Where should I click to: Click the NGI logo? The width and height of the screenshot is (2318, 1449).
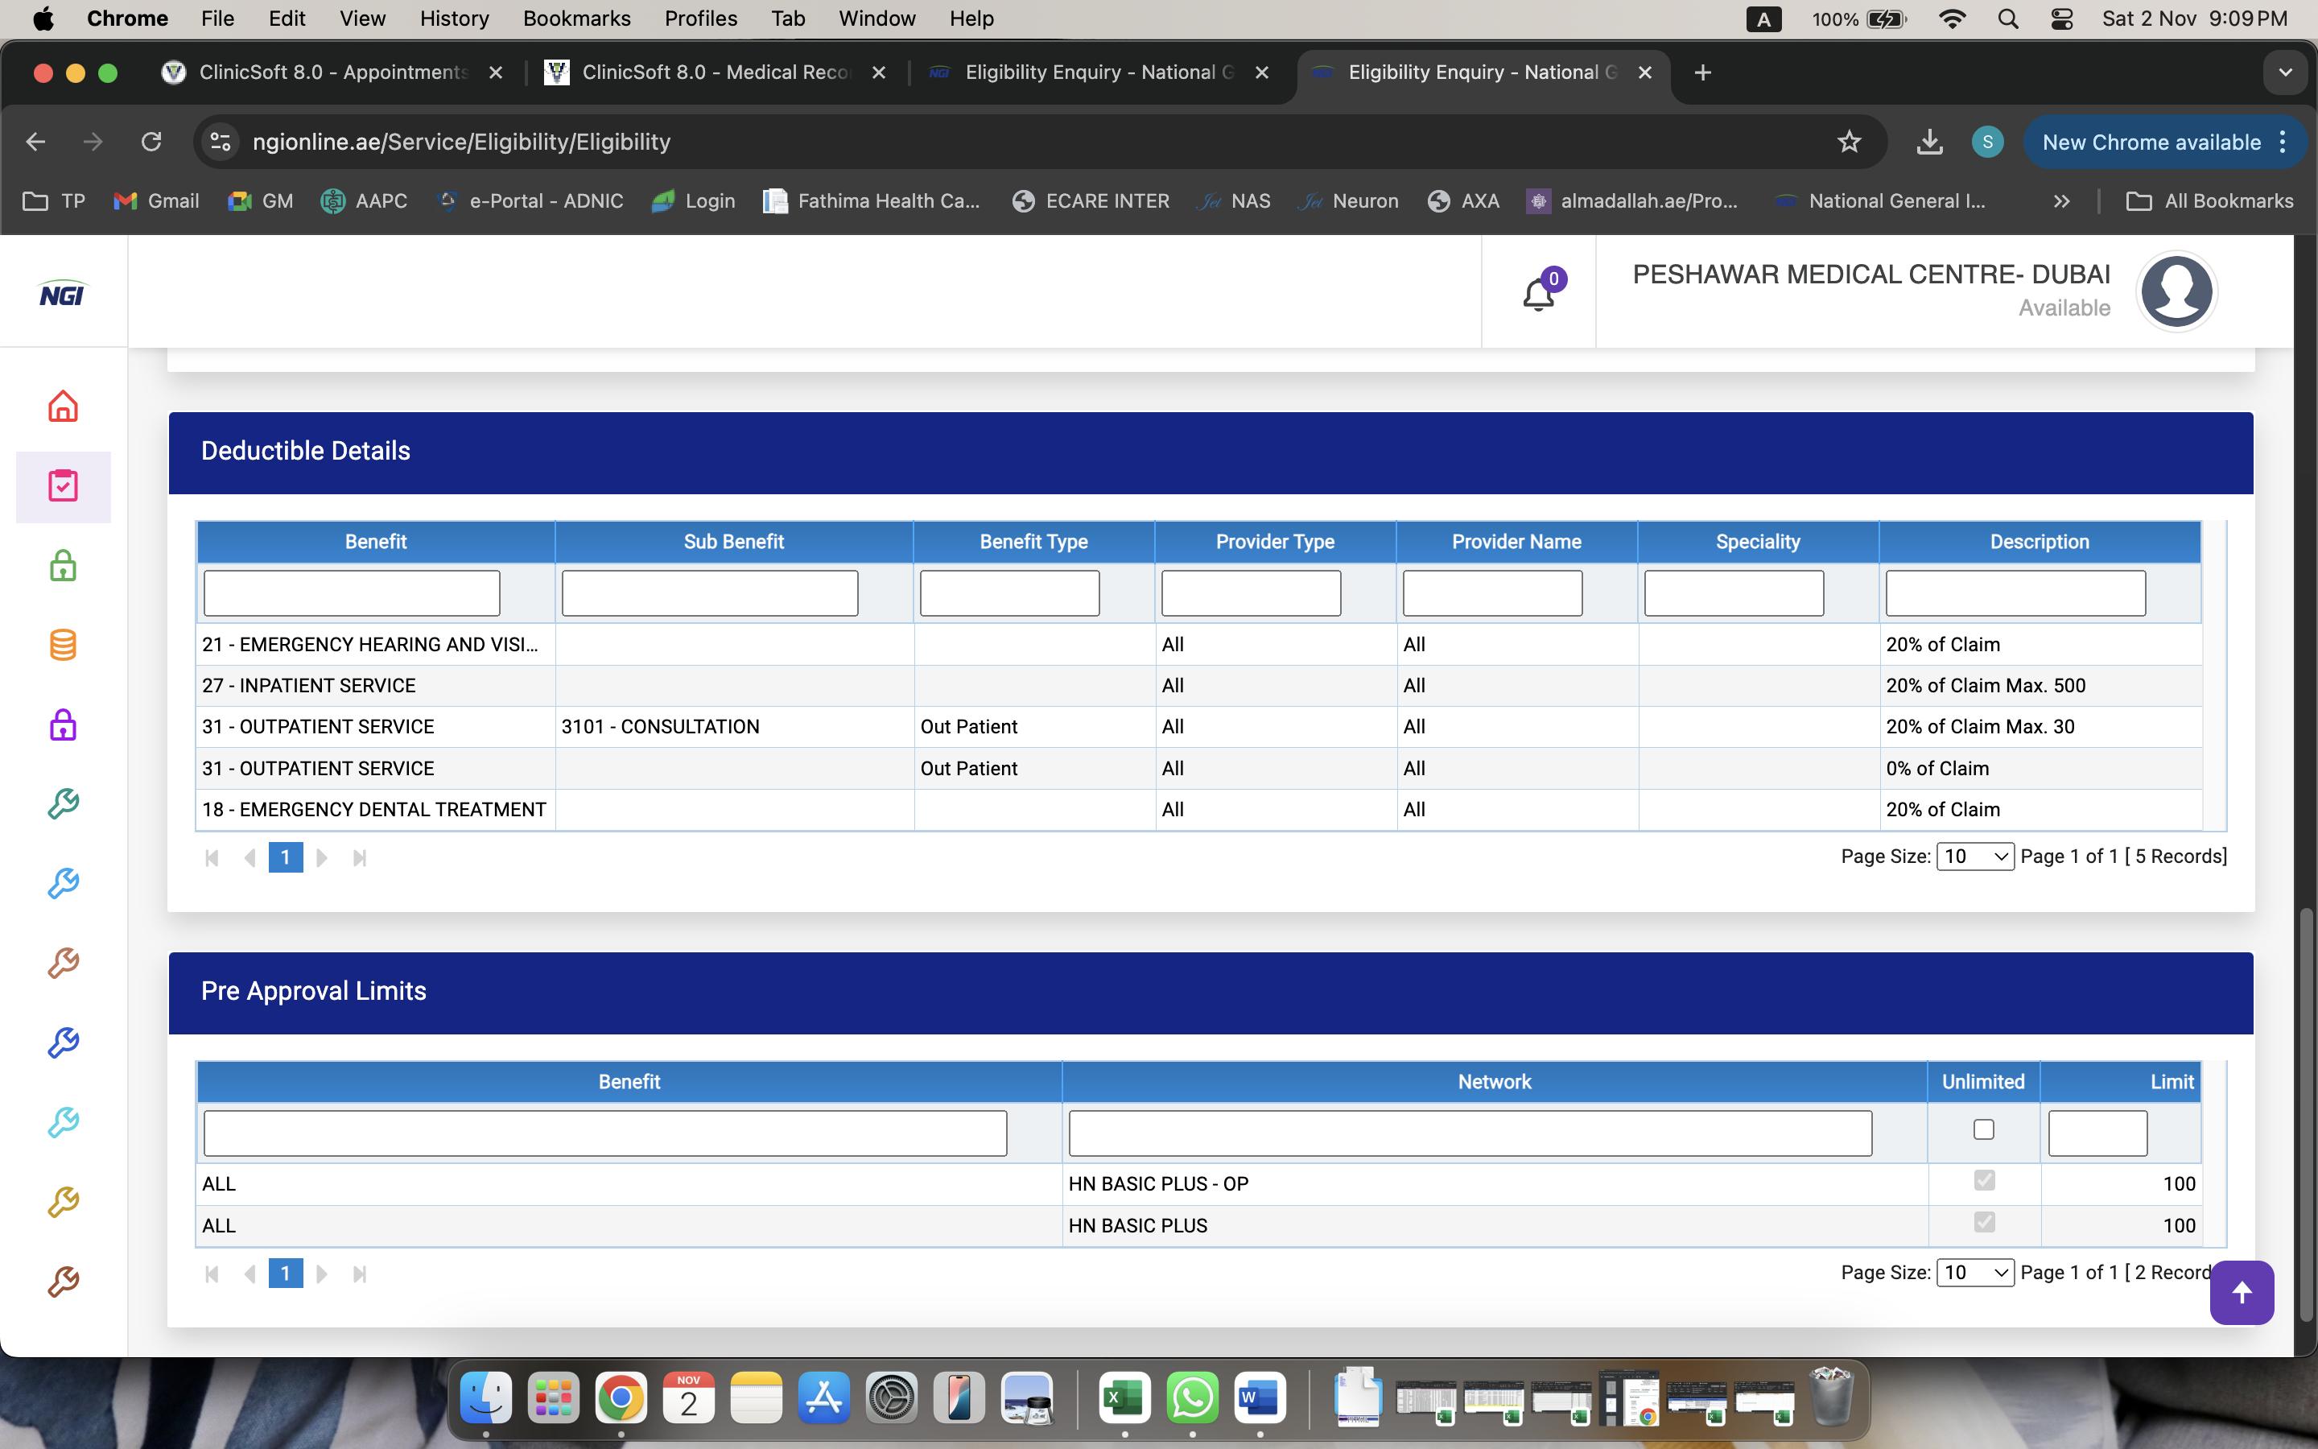pyautogui.click(x=62, y=294)
